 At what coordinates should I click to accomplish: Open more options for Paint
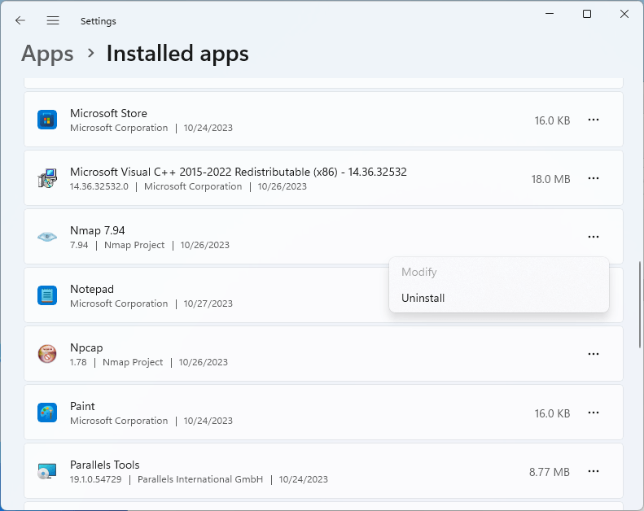pyautogui.click(x=594, y=413)
